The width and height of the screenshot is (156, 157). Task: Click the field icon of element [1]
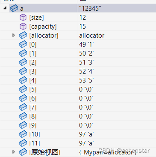pos(23,53)
